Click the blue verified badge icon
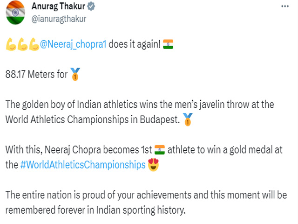Screen dimensions: 298x224 point(91,7)
